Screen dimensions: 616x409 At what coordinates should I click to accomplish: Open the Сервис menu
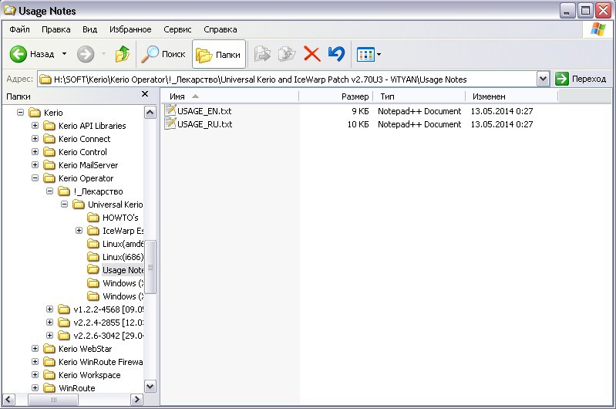(177, 29)
